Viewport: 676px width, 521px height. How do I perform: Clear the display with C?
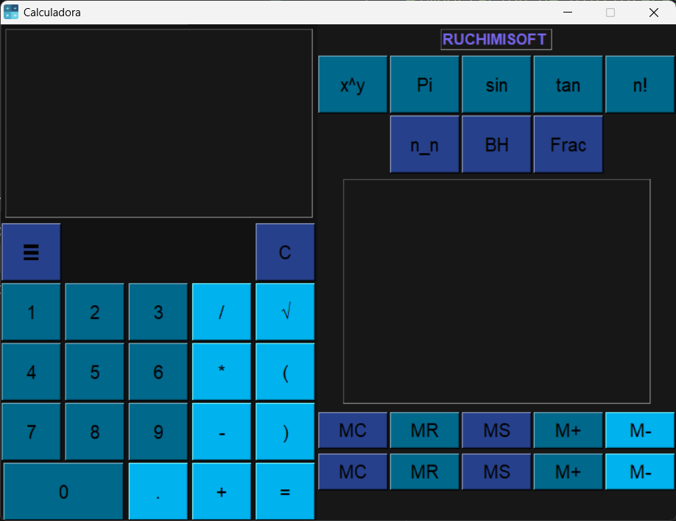click(x=285, y=252)
